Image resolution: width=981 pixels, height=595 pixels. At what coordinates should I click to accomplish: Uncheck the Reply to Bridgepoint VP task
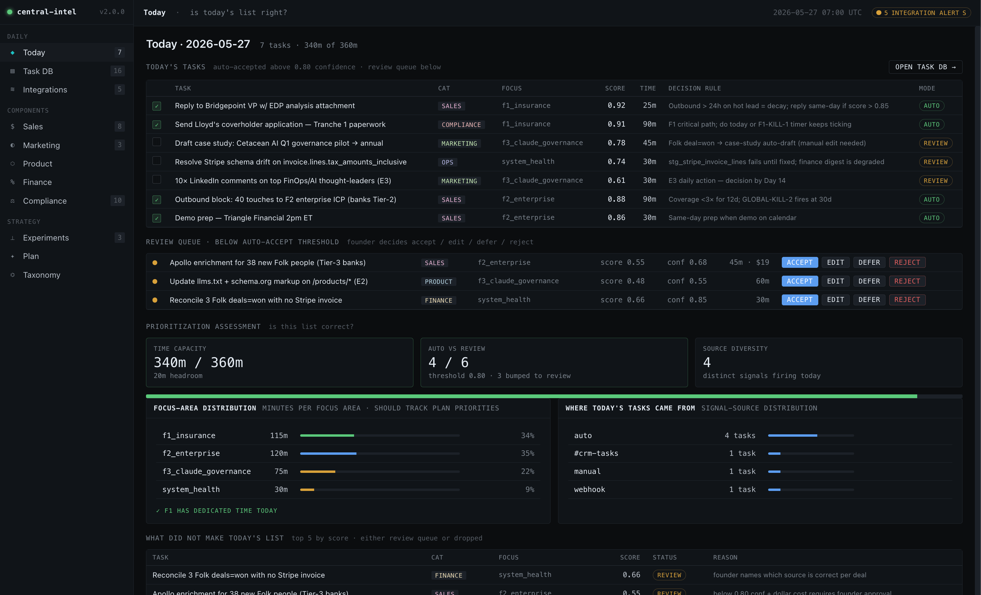(157, 106)
